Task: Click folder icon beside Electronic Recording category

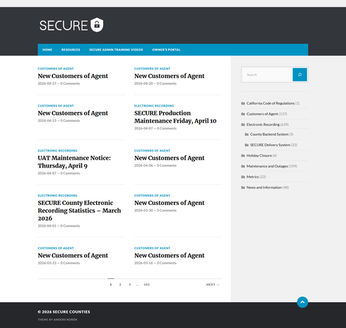Action: point(243,125)
